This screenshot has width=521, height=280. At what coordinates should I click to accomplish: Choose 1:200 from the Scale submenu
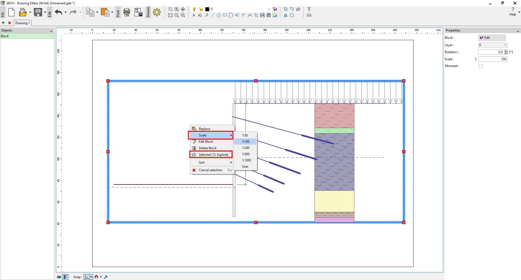point(246,148)
